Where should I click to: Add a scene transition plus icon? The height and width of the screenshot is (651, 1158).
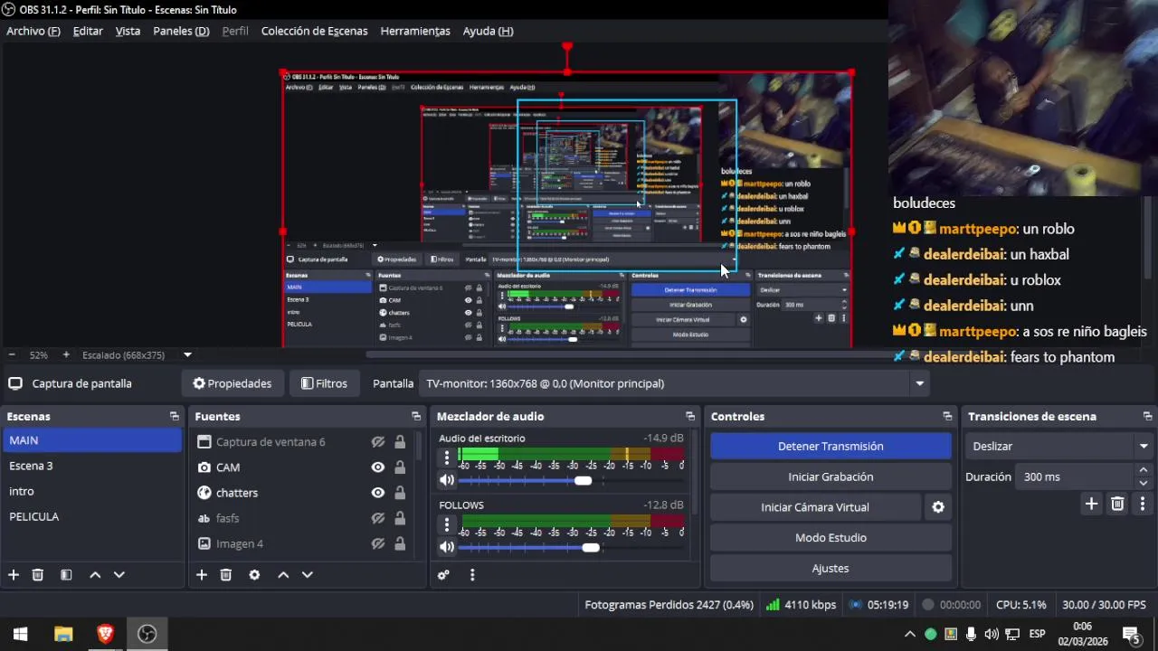click(x=1092, y=505)
